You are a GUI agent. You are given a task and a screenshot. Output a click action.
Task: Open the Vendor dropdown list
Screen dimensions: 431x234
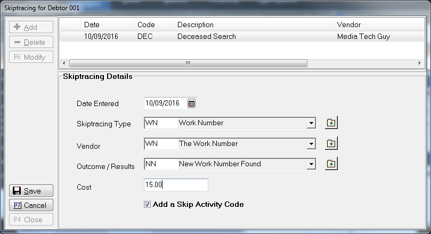(x=311, y=144)
